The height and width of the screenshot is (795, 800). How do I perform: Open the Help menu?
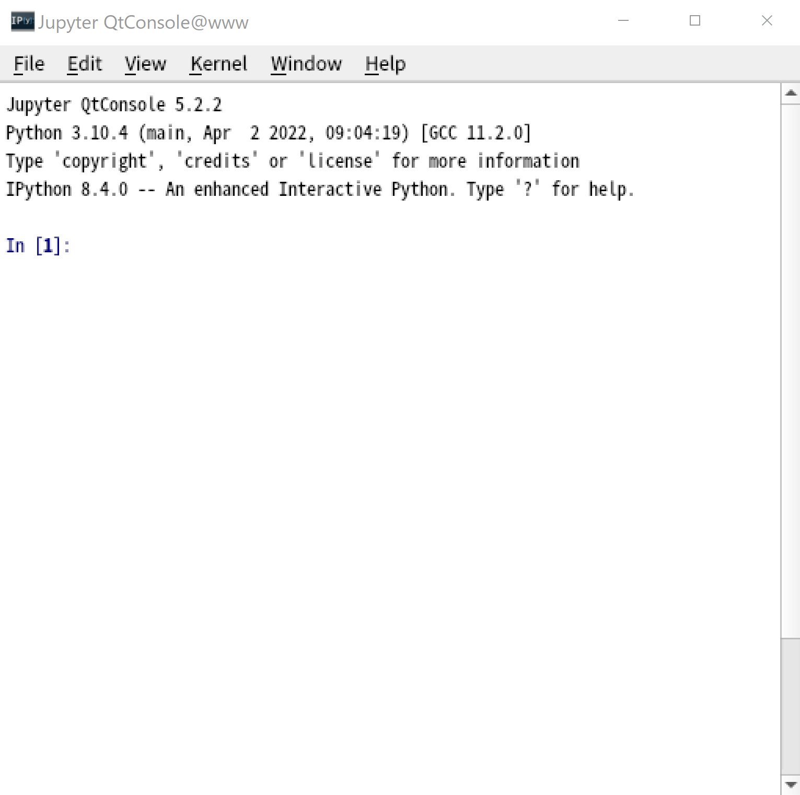385,64
